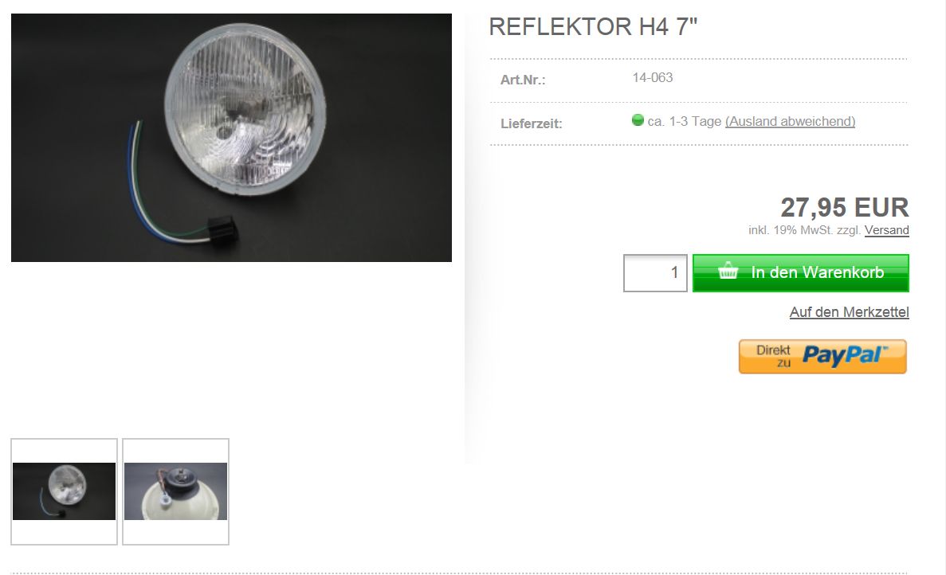This screenshot has width=946, height=575.
Task: Focus the quantity input field
Action: point(655,273)
